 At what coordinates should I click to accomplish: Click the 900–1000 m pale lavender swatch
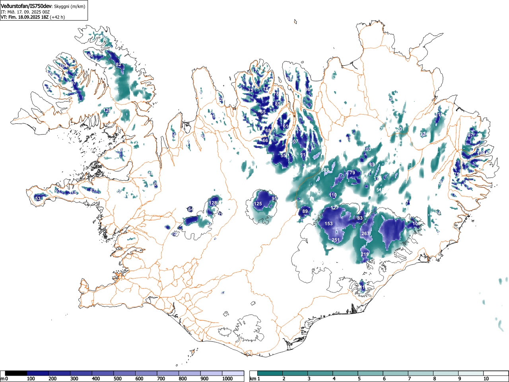click(x=211, y=373)
